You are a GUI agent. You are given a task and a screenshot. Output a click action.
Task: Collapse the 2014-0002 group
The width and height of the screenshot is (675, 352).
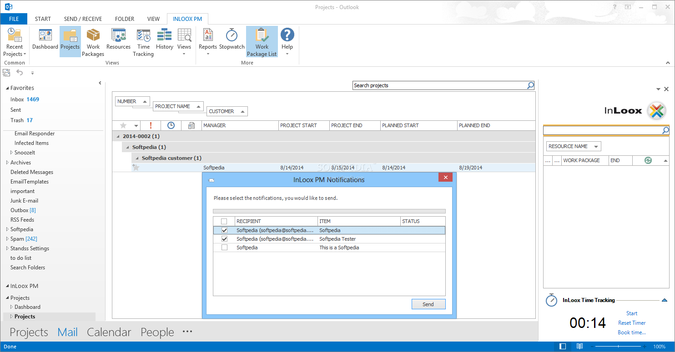[118, 136]
